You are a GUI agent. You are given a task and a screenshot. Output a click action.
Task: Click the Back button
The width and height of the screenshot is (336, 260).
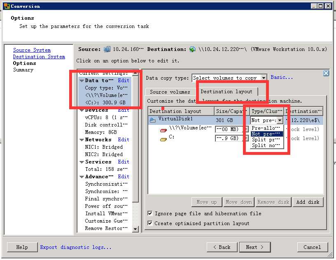point(222,247)
